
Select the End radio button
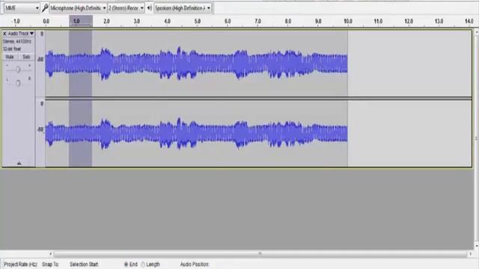coord(126,265)
